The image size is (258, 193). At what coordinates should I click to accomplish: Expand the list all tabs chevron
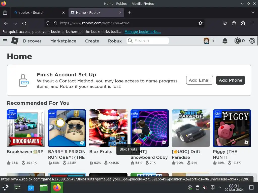click(x=253, y=13)
